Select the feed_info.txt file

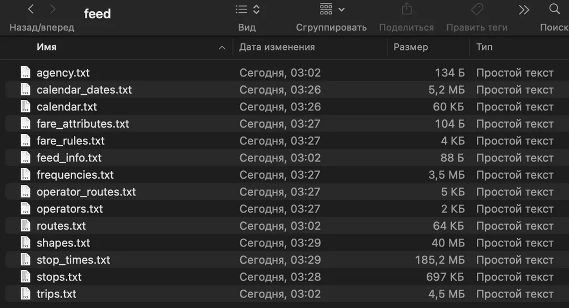coord(69,158)
